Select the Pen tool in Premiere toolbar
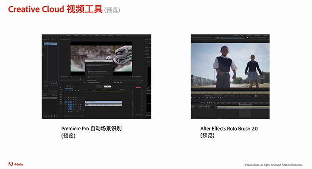This screenshot has width=312, height=169. [x=61, y=99]
